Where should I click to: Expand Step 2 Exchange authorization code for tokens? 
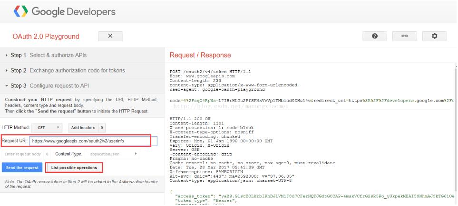click(82, 71)
